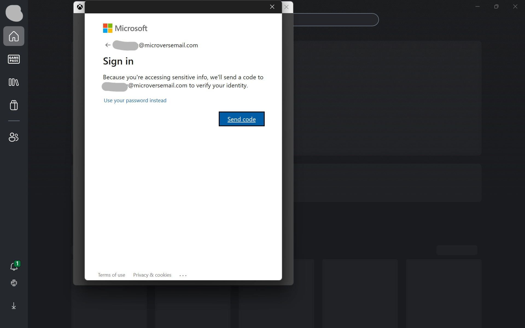Click back arrow beside email address

coord(108,45)
